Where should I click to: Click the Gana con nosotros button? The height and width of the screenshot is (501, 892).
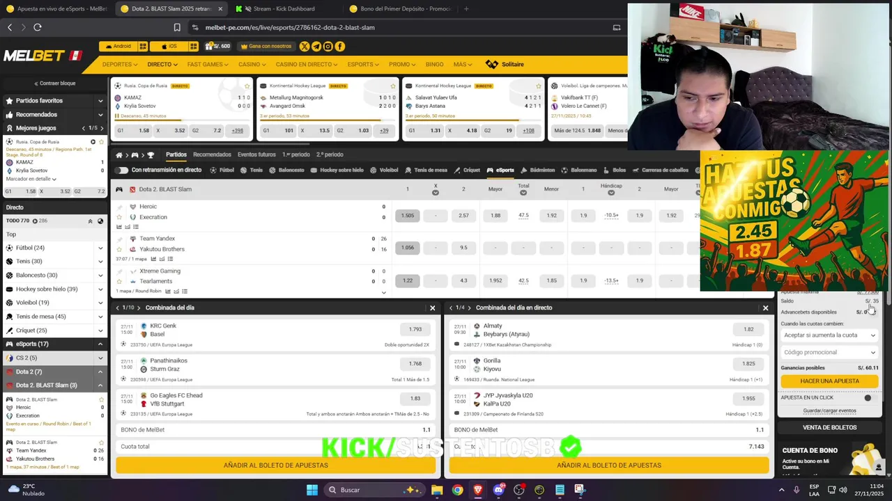click(x=266, y=47)
